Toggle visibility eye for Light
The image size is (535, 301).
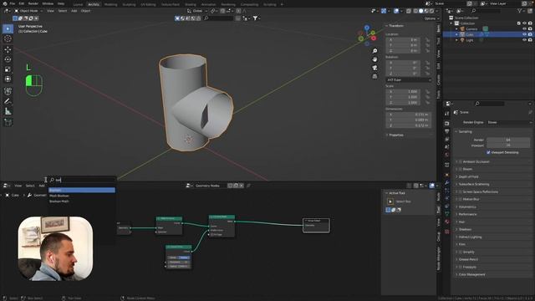[x=524, y=40]
